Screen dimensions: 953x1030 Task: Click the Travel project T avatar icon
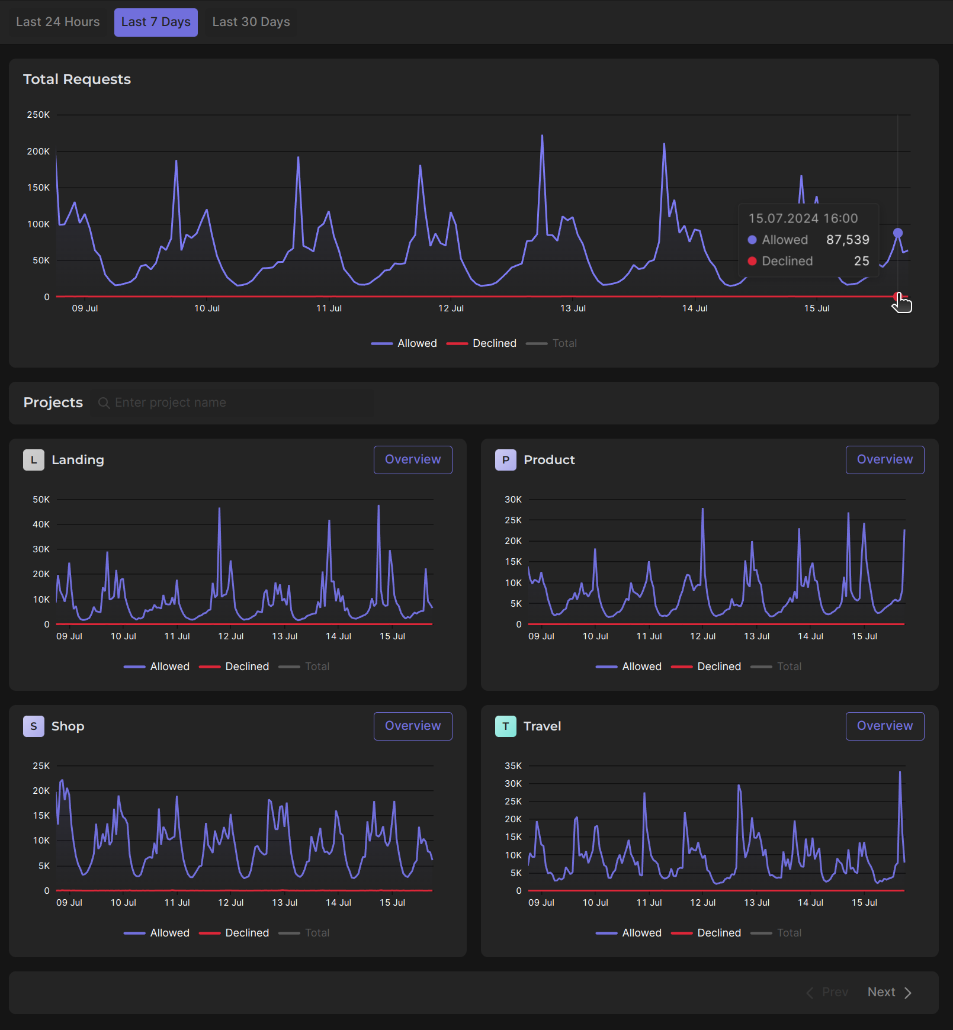(505, 726)
